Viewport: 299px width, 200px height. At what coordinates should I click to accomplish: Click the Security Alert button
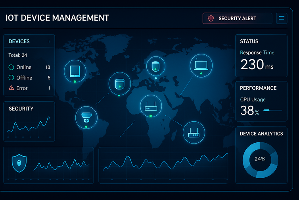(237, 18)
